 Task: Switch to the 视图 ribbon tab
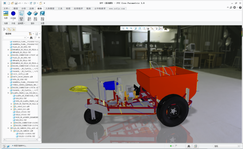pos(68,9)
